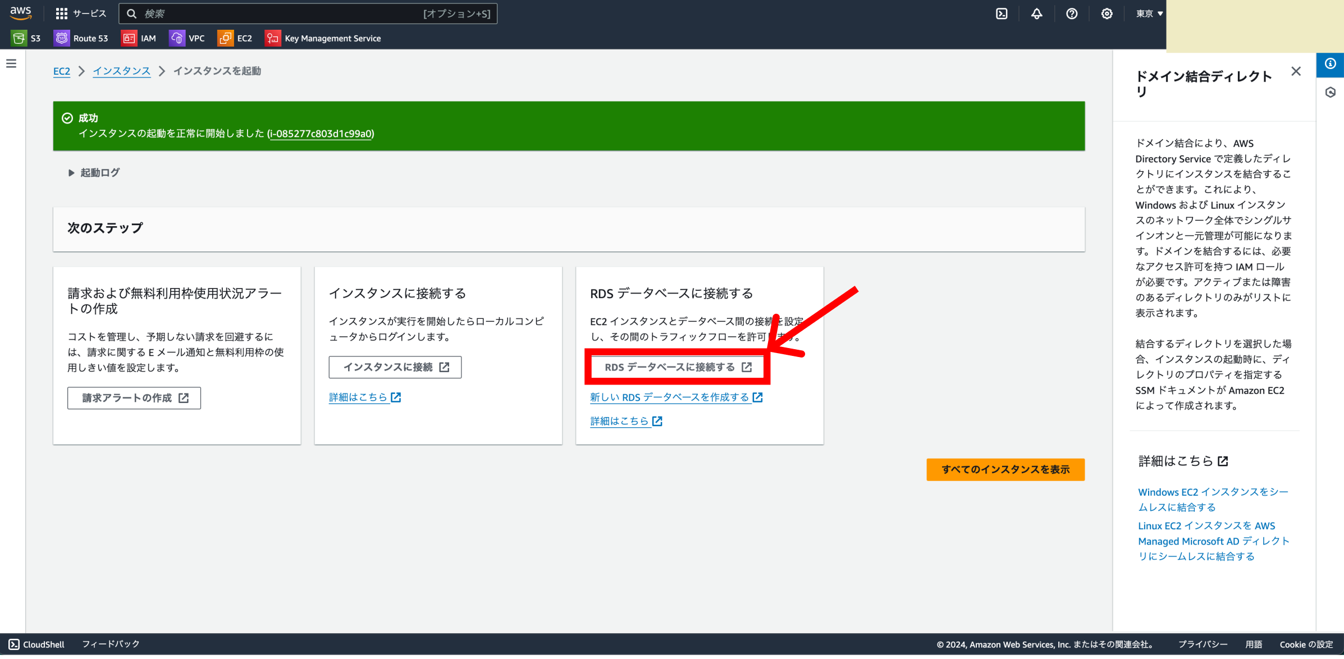The width and height of the screenshot is (1344, 659).
Task: Close the ドメイン結合ディレクトリ help panel
Action: click(1296, 71)
